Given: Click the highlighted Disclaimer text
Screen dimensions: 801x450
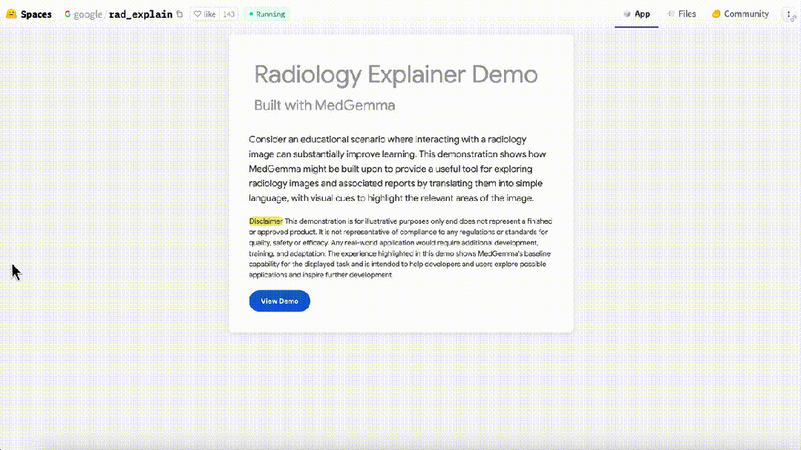Looking at the screenshot, I should pos(265,221).
